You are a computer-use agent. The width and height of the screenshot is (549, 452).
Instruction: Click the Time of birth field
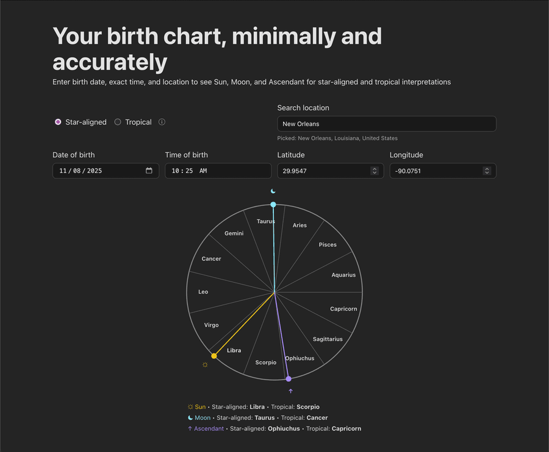point(218,171)
